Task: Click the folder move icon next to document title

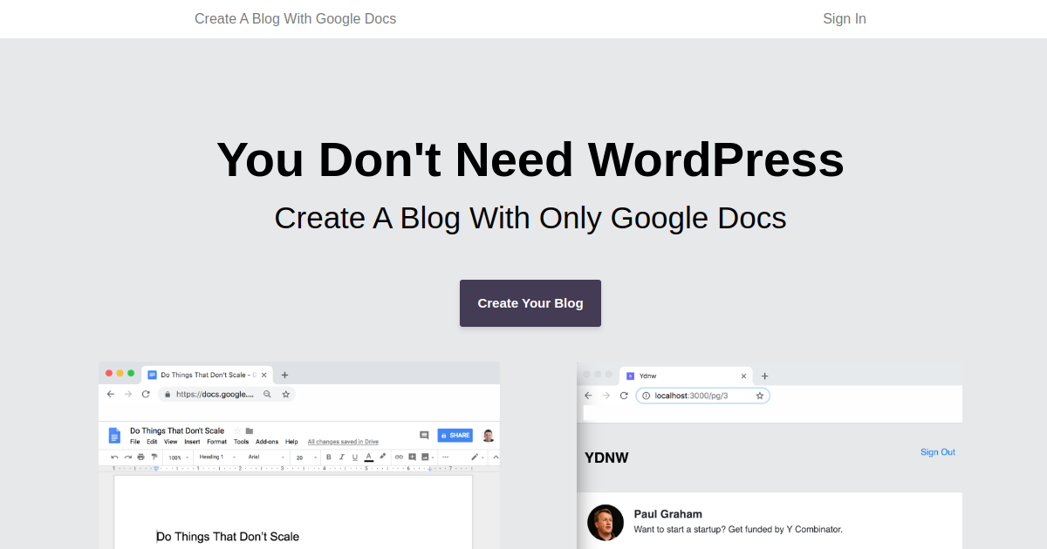Action: [250, 430]
